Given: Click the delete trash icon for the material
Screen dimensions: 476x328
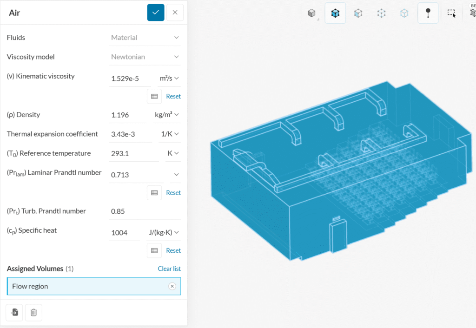Looking at the screenshot, I should pyautogui.click(x=33, y=312).
